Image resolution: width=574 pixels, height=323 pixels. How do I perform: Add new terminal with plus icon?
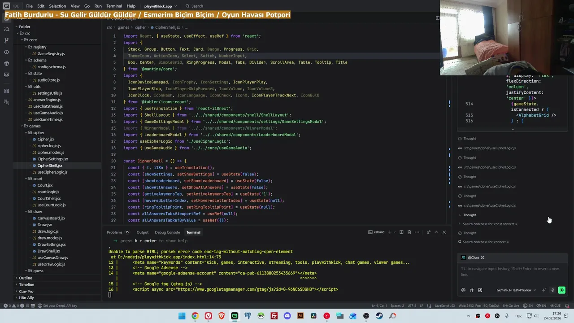[x=389, y=232]
